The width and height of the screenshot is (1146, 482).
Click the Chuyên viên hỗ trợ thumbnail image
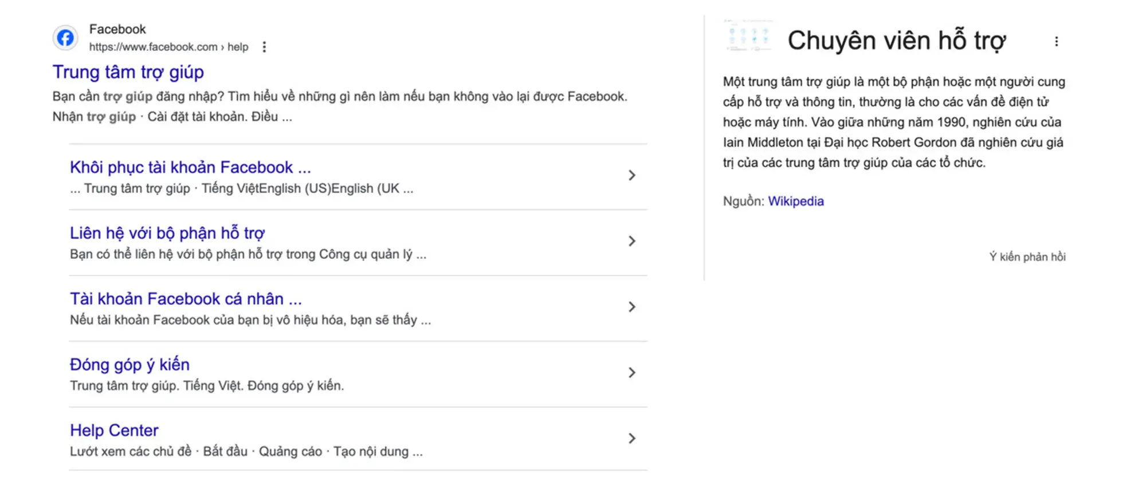748,36
